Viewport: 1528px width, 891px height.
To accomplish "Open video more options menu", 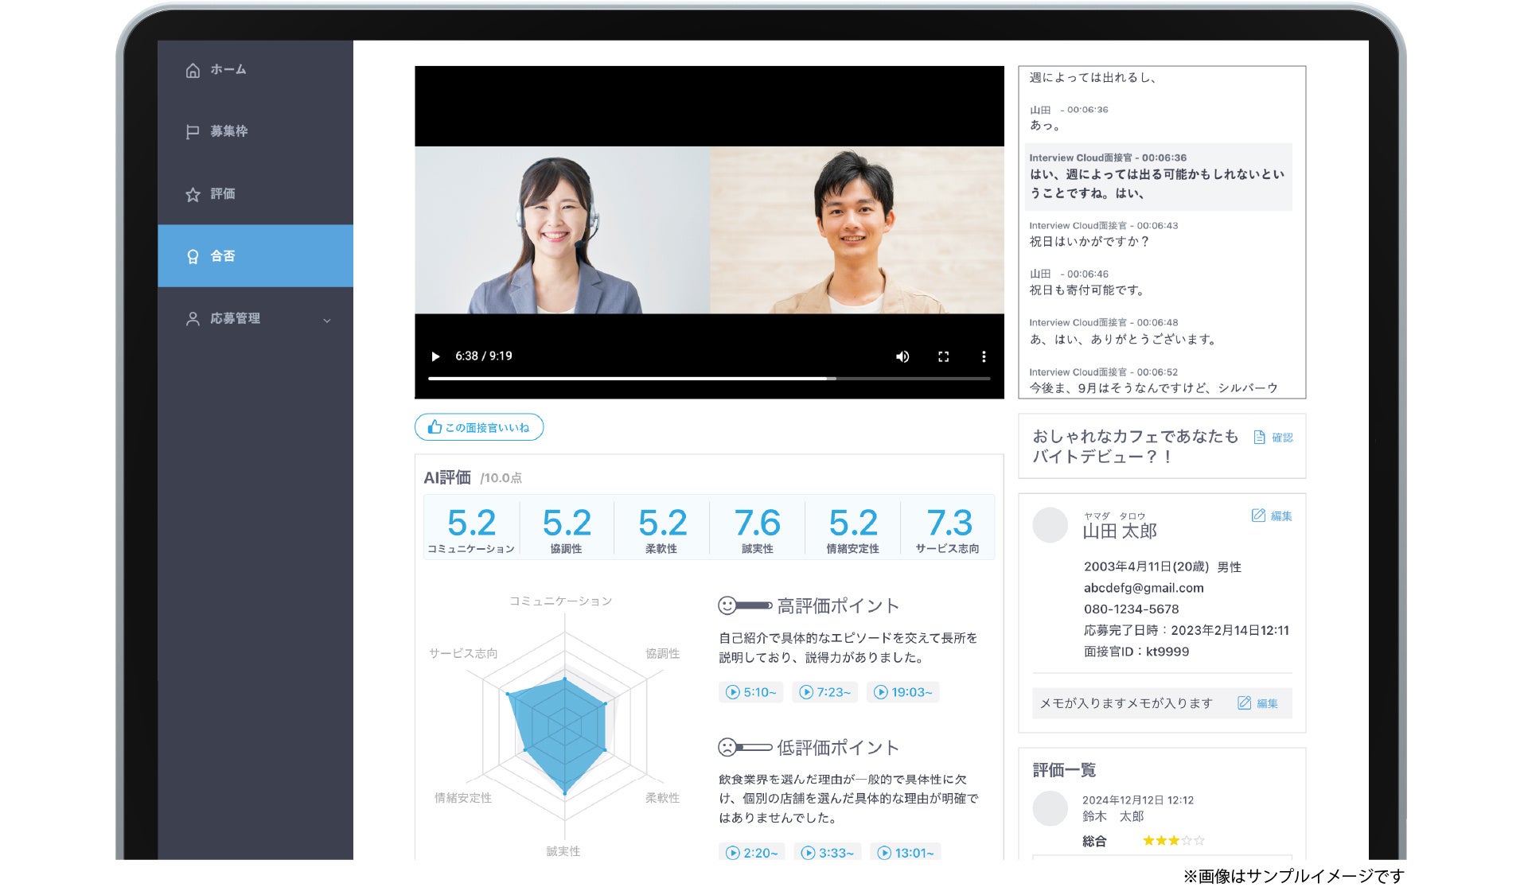I will coord(984,356).
